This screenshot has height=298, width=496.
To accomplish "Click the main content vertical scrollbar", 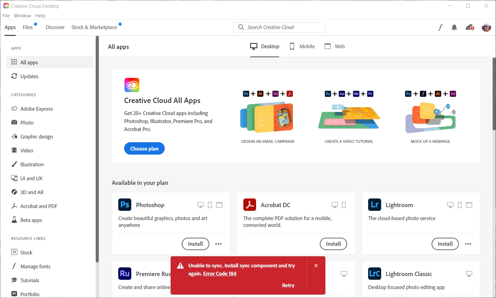I will click(494, 94).
